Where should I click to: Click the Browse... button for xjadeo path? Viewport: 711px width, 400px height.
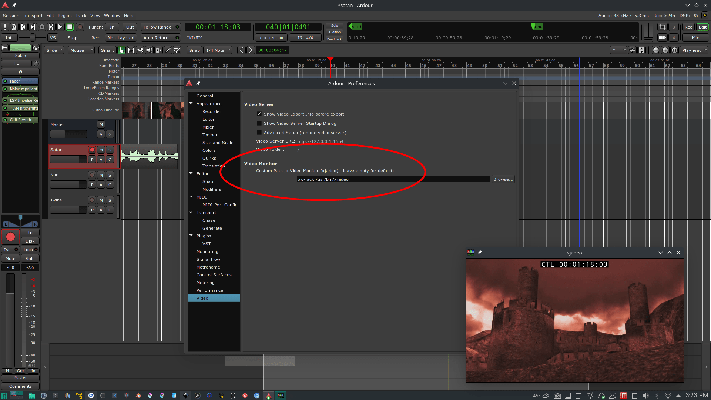pos(503,179)
